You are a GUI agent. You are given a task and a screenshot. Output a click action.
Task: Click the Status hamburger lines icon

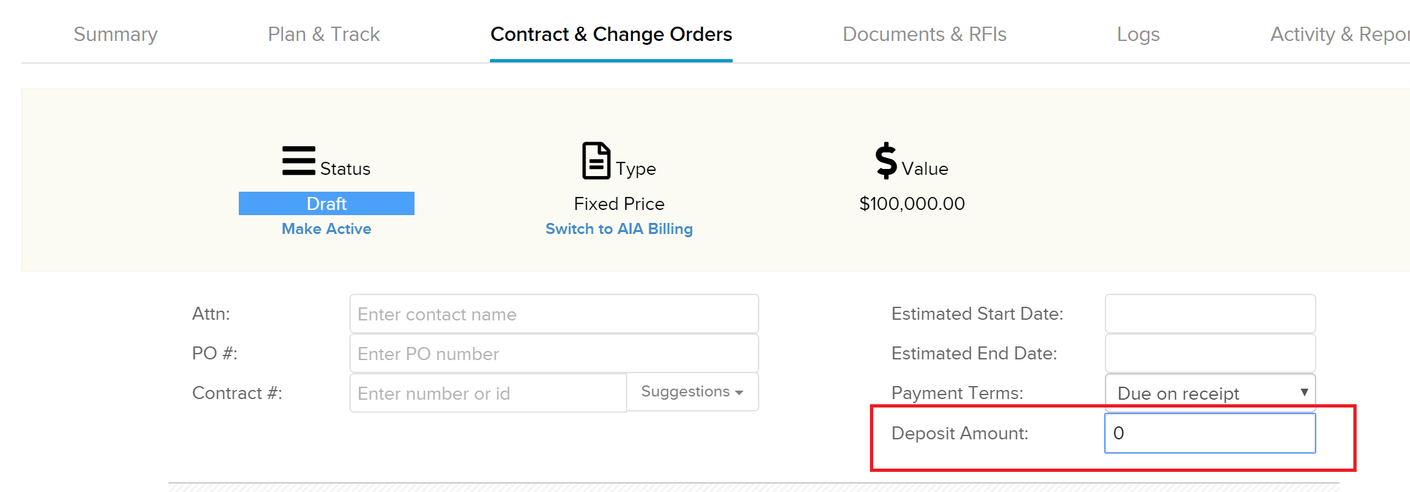299,161
